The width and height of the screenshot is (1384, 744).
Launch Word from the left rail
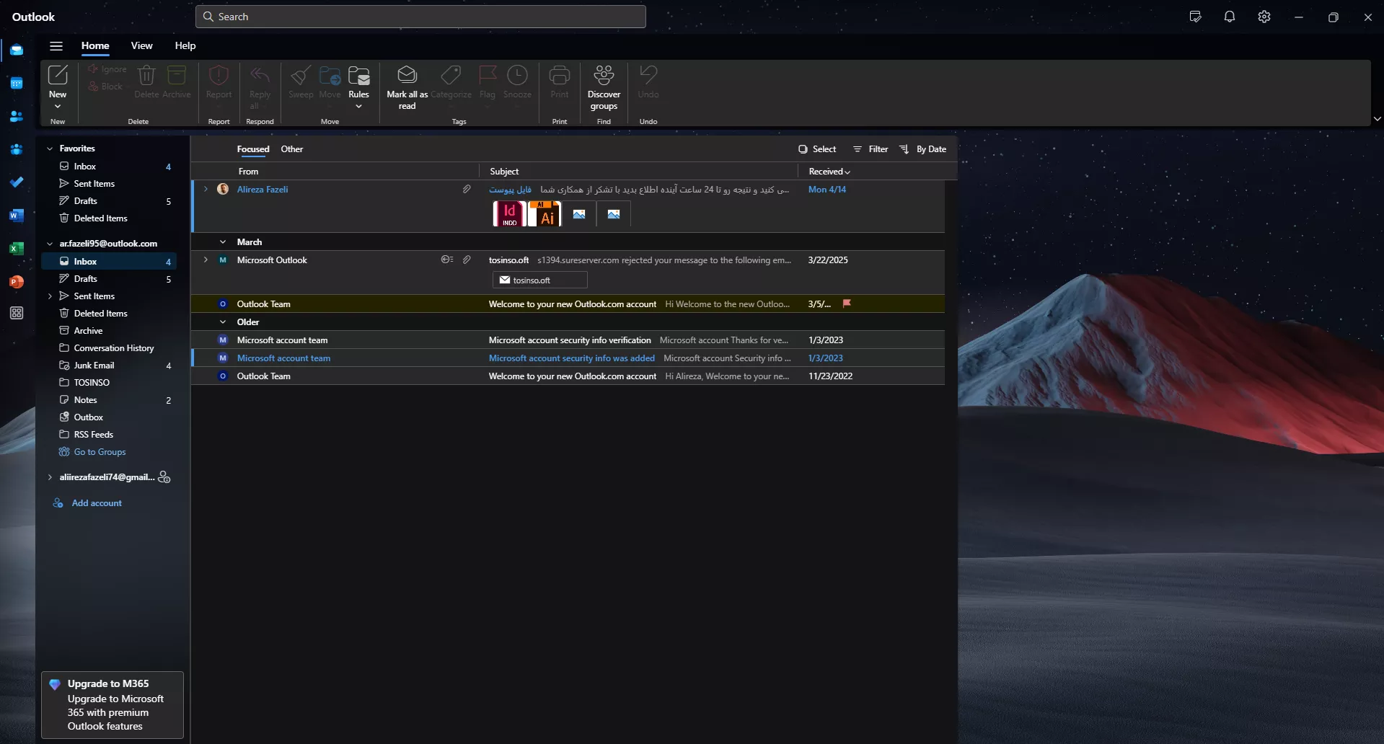pyautogui.click(x=17, y=216)
